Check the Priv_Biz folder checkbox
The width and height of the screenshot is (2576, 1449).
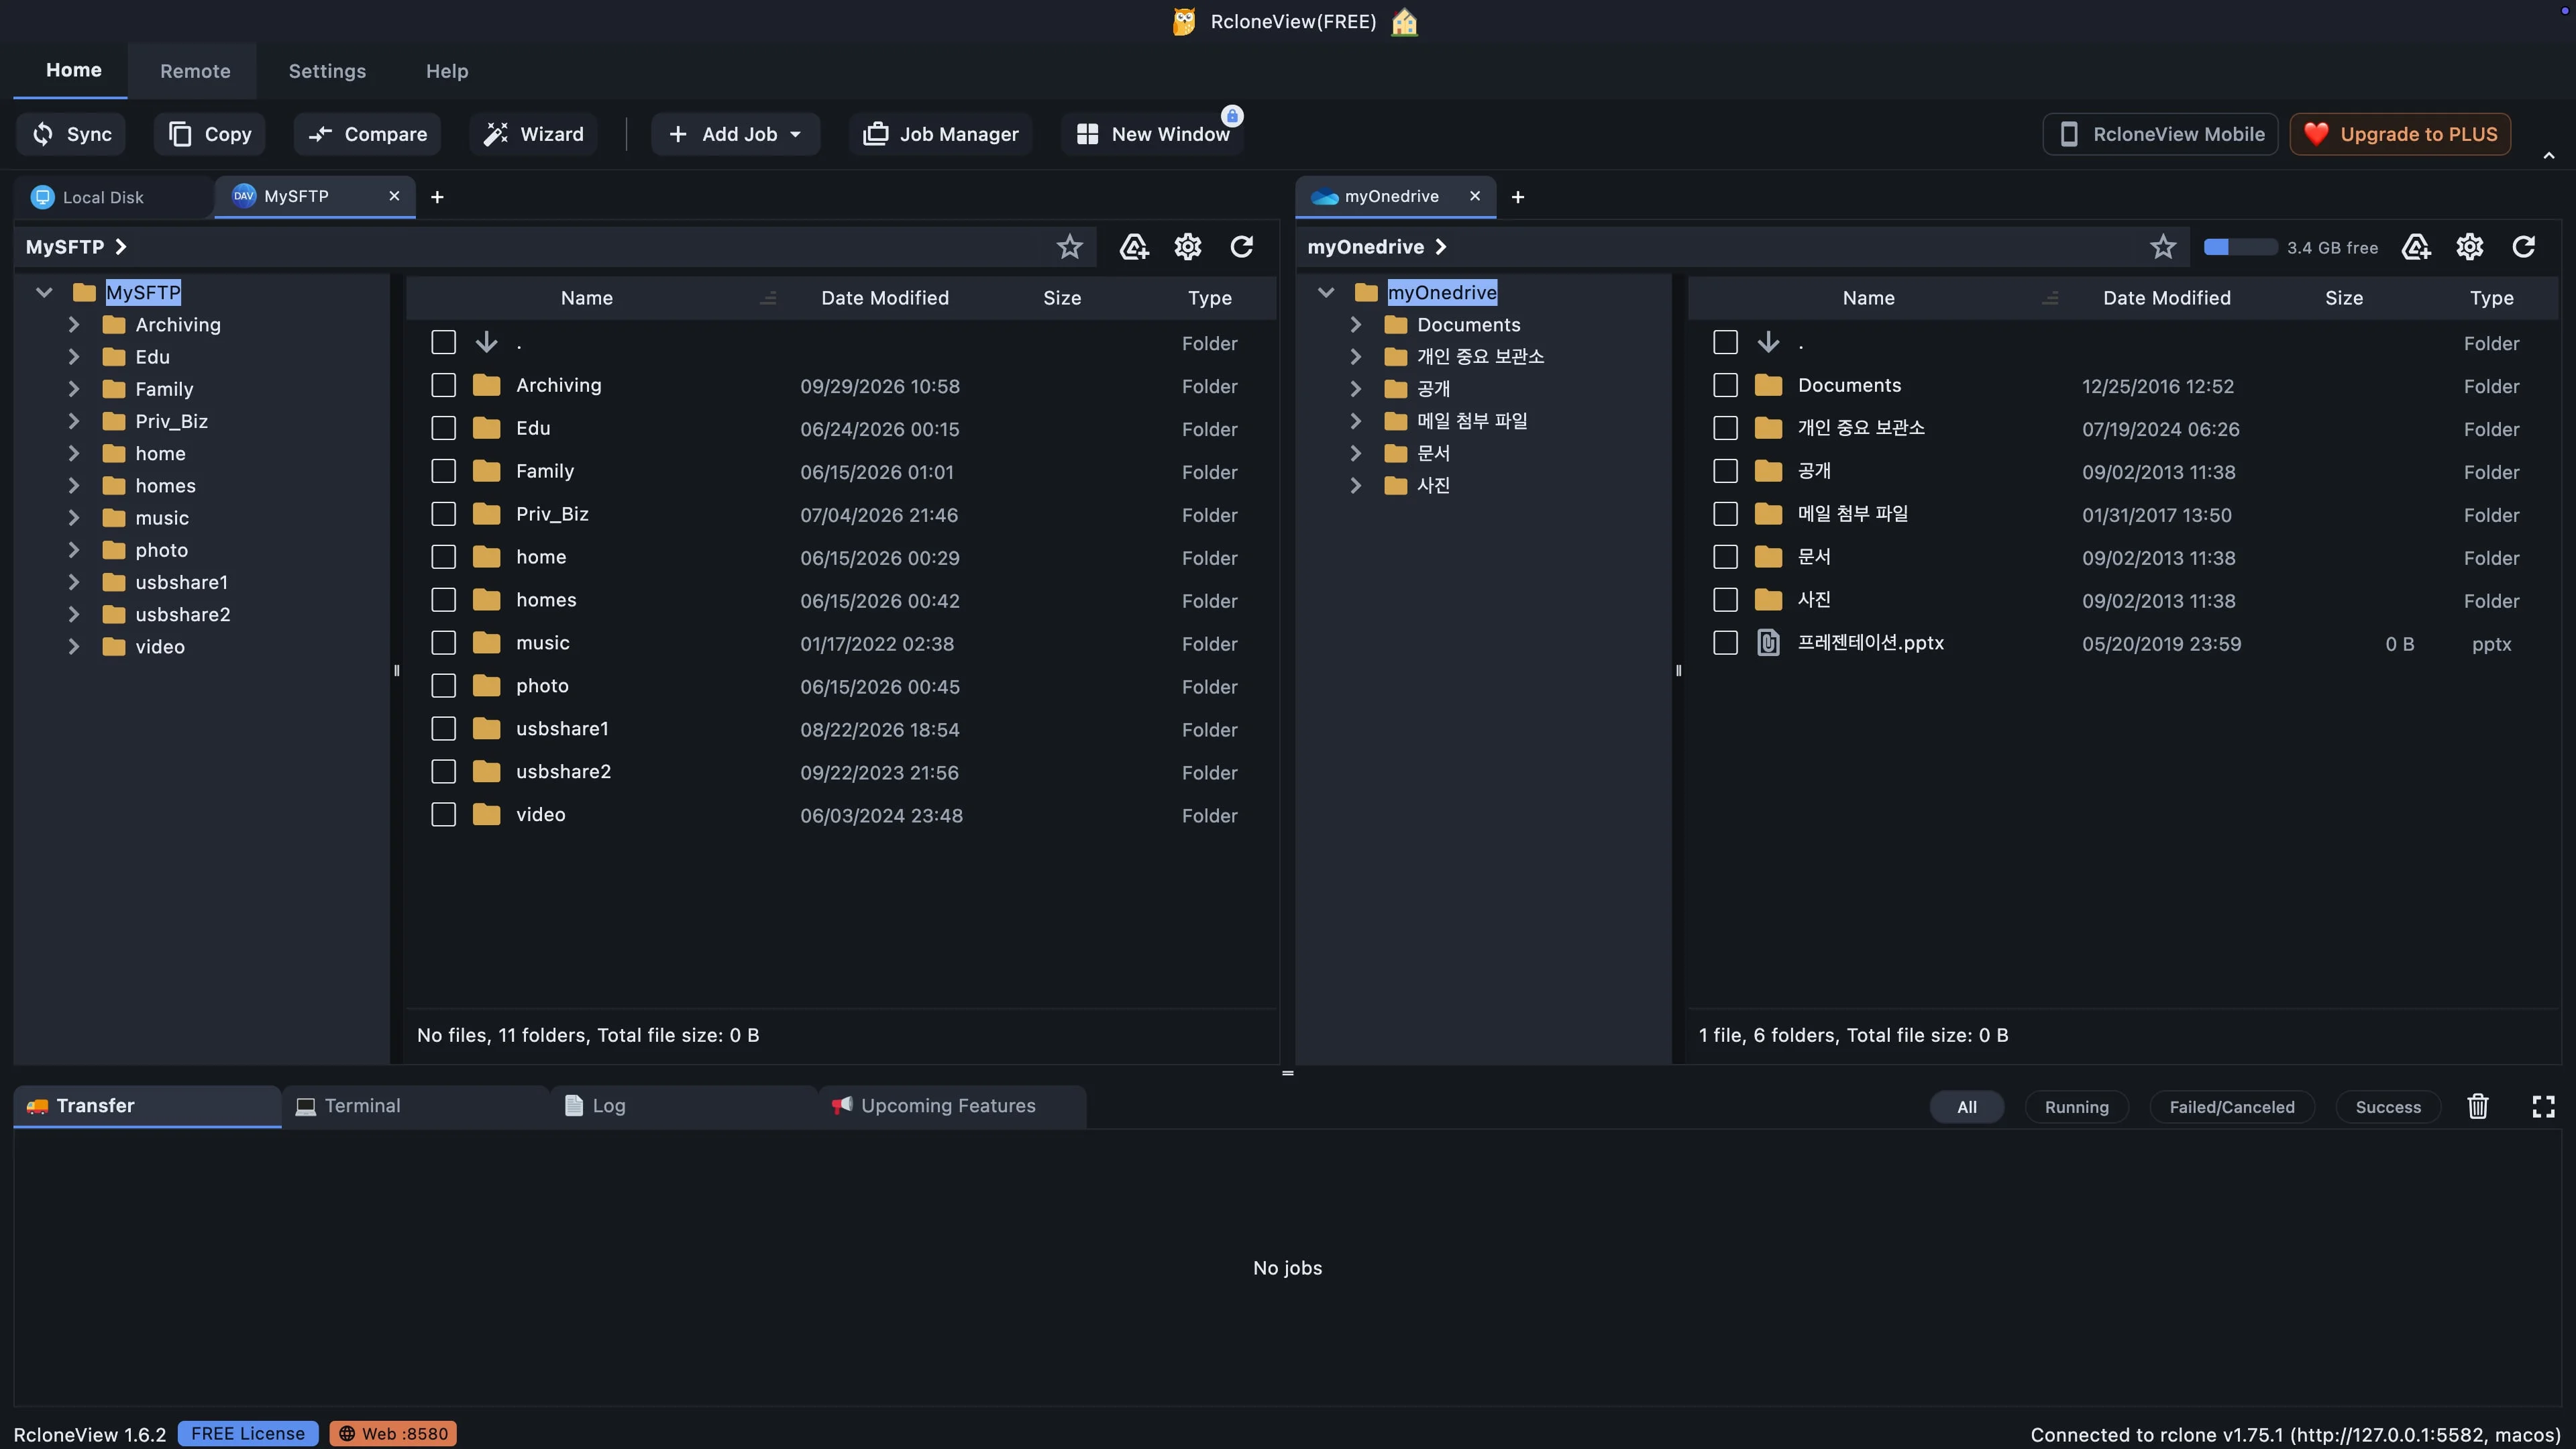[x=443, y=515]
